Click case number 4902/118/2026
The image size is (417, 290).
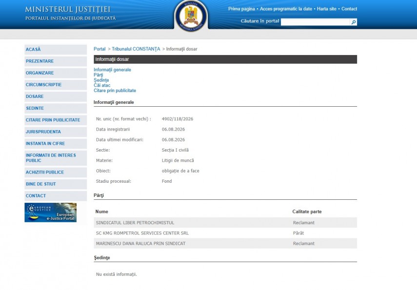tap(178, 119)
